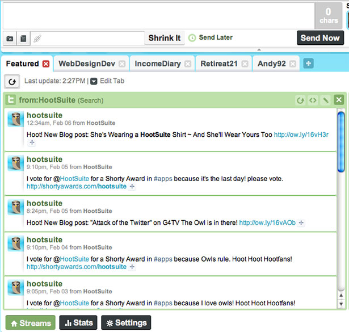This screenshot has height=332, width=349.
Task: Open shortyawards link in Feb 04 tweet
Action: coord(77,267)
